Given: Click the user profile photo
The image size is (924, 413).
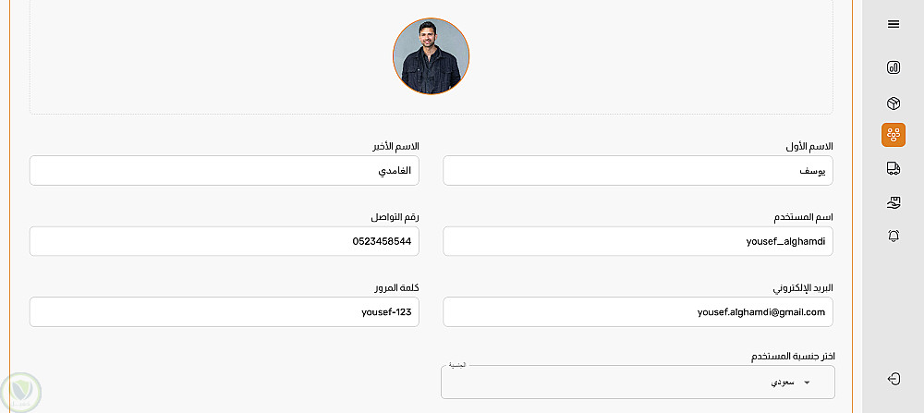Looking at the screenshot, I should click(x=431, y=56).
